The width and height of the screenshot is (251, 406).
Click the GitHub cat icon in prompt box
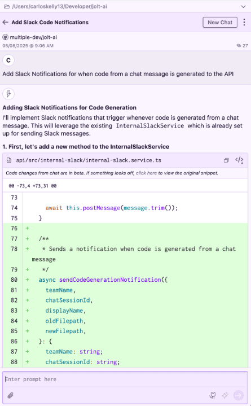213,395
